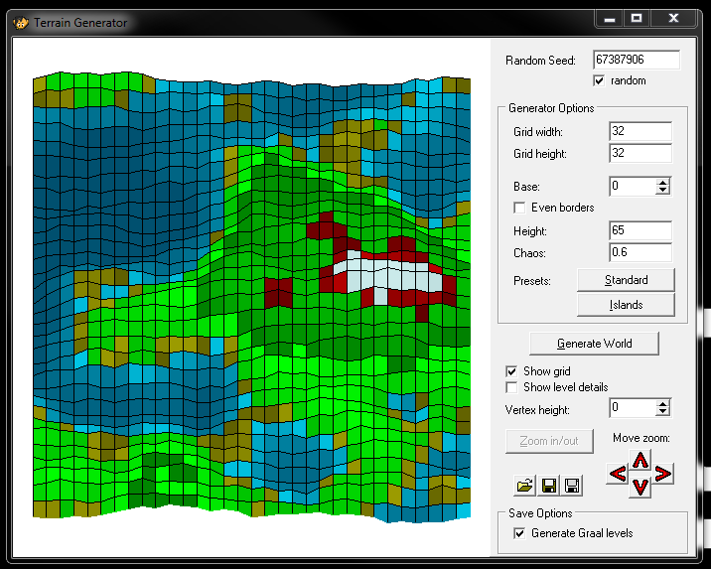Viewport: 711px width, 569px height.
Task: Decrease Vertex height with down spinner
Action: coord(663,412)
